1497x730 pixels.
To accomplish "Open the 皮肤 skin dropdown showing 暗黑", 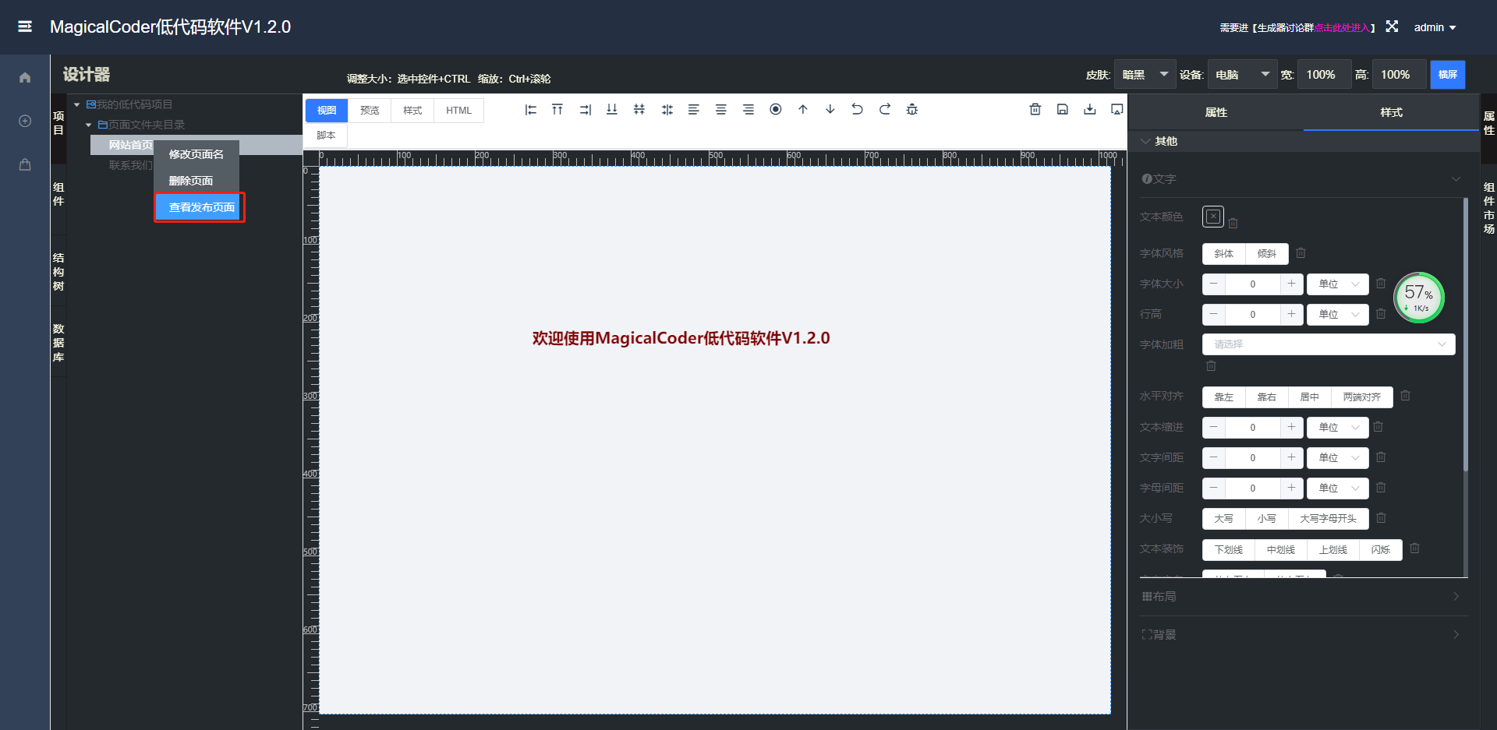I will (1145, 74).
